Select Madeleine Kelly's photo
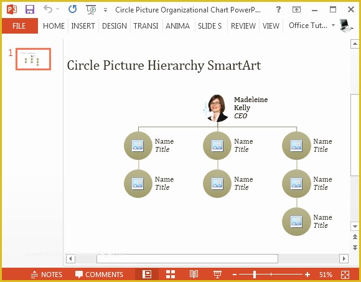The width and height of the screenshot is (361, 282). pyautogui.click(x=217, y=108)
